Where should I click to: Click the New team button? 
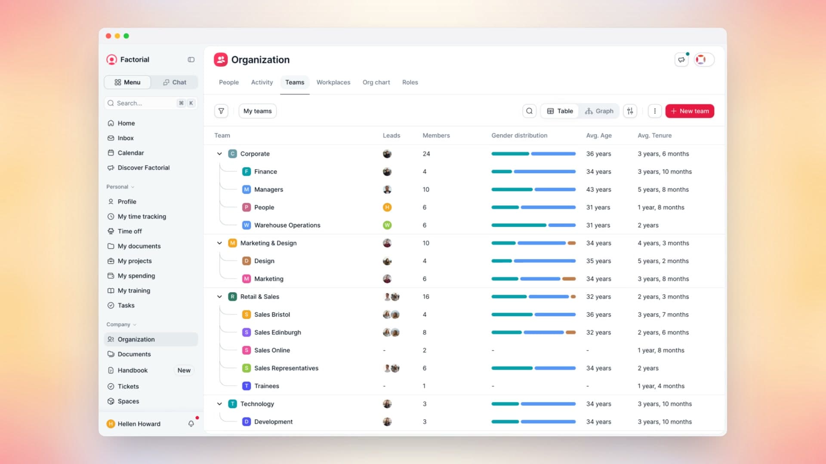[690, 111]
